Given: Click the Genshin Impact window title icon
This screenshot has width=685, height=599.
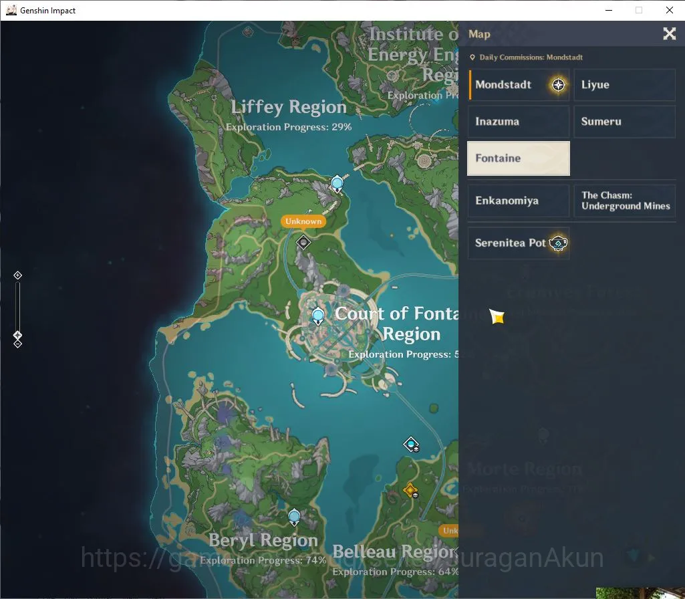Looking at the screenshot, I should point(11,10).
